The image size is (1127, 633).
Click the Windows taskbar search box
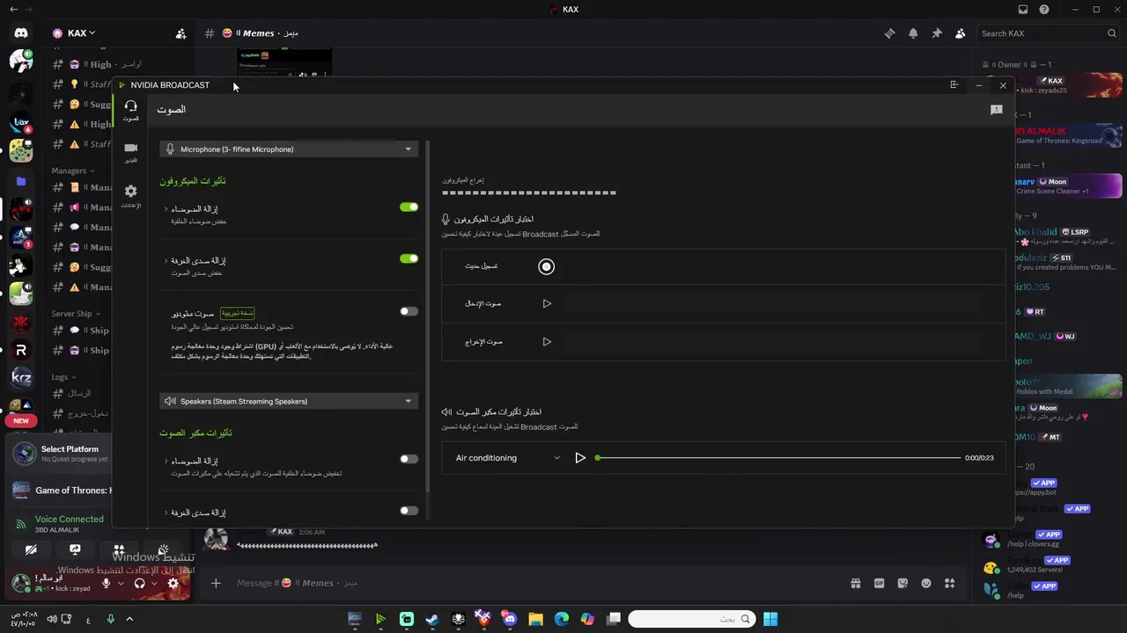coord(691,619)
